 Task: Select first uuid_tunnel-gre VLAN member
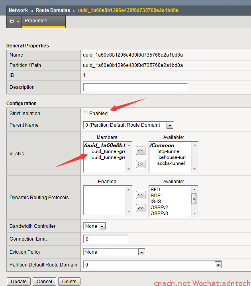108,151
